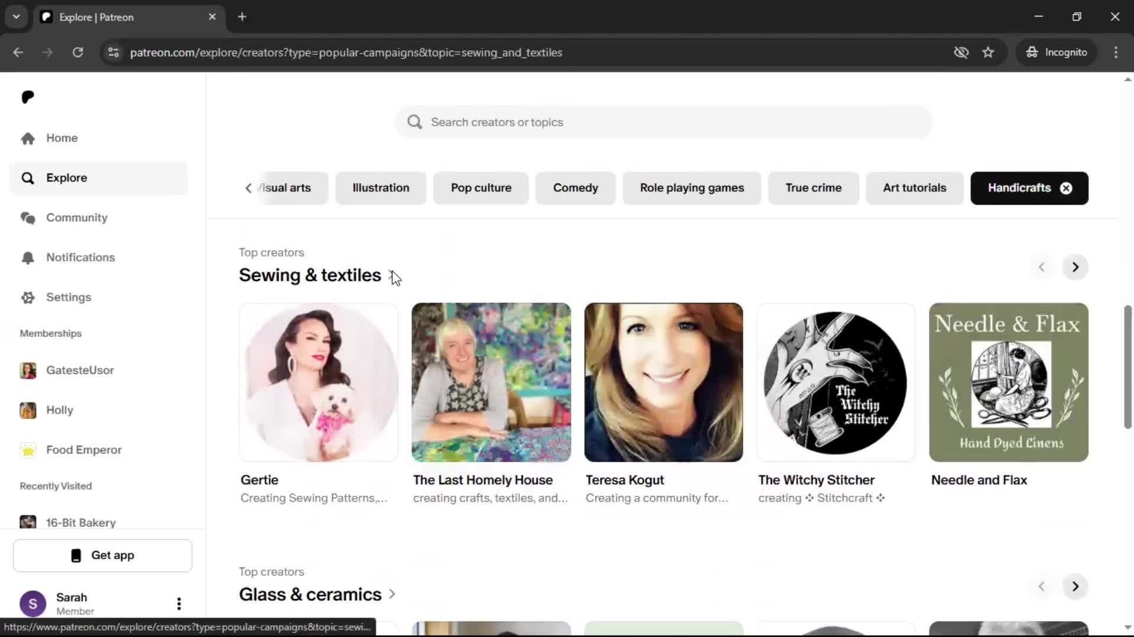1134x637 pixels.
Task: Open GatesteUsor membership
Action: point(99,370)
